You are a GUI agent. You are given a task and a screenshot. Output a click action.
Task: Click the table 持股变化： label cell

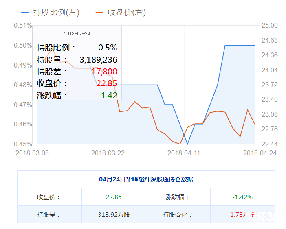pyautogui.click(x=177, y=215)
